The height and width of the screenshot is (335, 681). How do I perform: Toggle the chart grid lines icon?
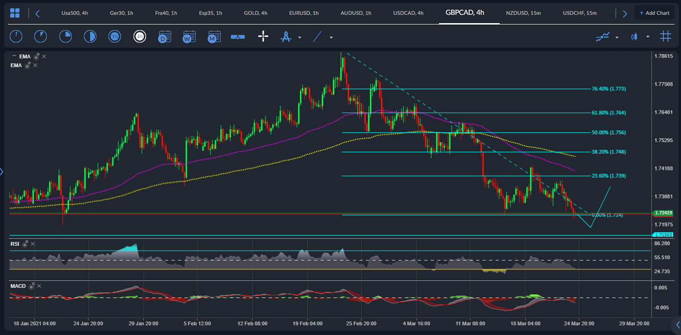point(665,36)
